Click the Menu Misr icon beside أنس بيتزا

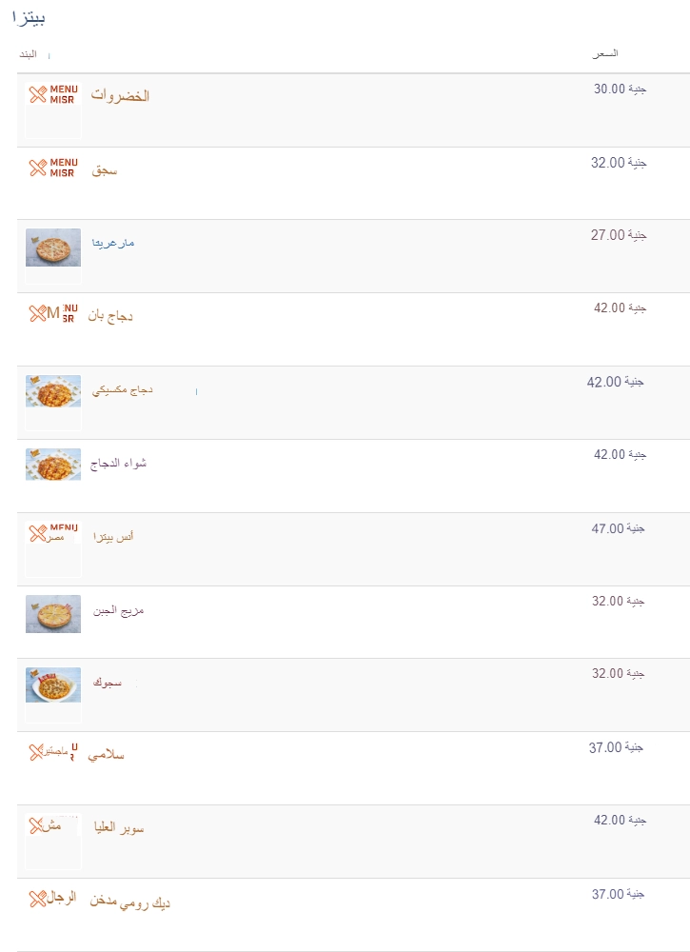coord(53,533)
